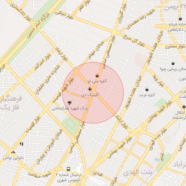Click the clinic cross icon for کلینیک دی

[90, 89]
